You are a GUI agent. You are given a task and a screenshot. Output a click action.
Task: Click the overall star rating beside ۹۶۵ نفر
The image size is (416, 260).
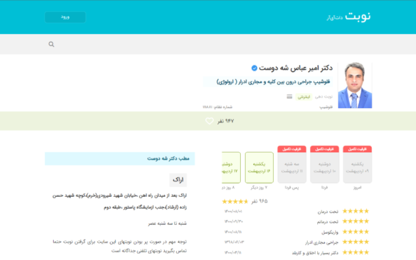click(235, 201)
